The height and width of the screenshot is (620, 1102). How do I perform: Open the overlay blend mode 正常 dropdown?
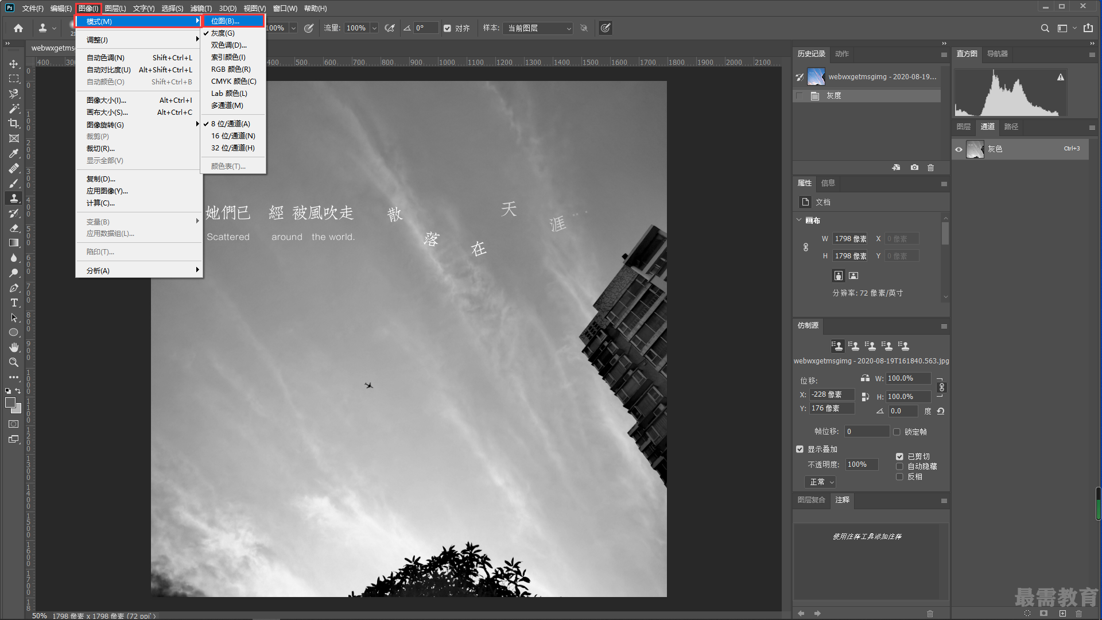[820, 482]
